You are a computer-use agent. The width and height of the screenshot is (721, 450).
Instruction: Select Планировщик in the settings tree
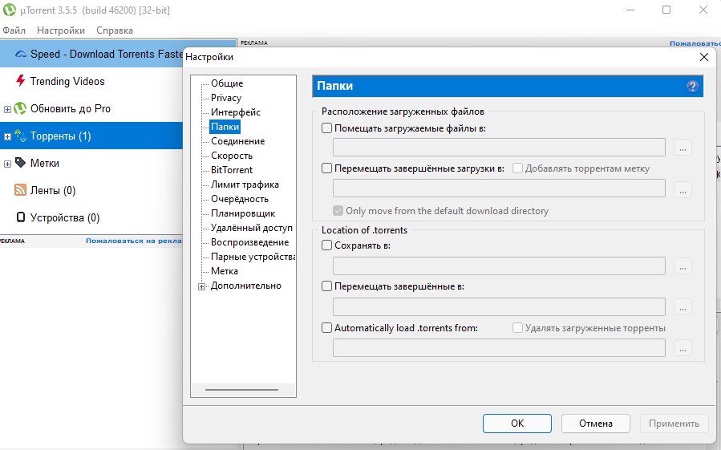pos(243,213)
